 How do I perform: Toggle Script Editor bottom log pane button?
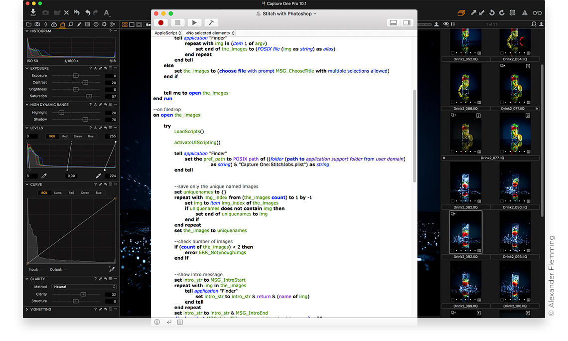tap(393, 22)
